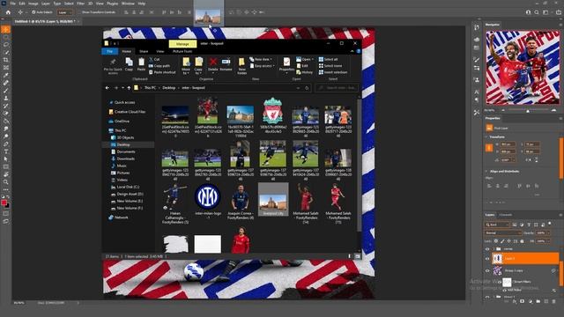Open the Photoshop Filter menu
Screen dimensions: 564x317
point(80,4)
